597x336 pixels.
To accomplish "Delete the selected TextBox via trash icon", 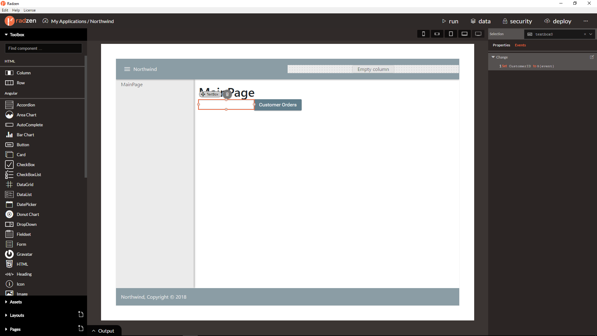I will tap(227, 94).
